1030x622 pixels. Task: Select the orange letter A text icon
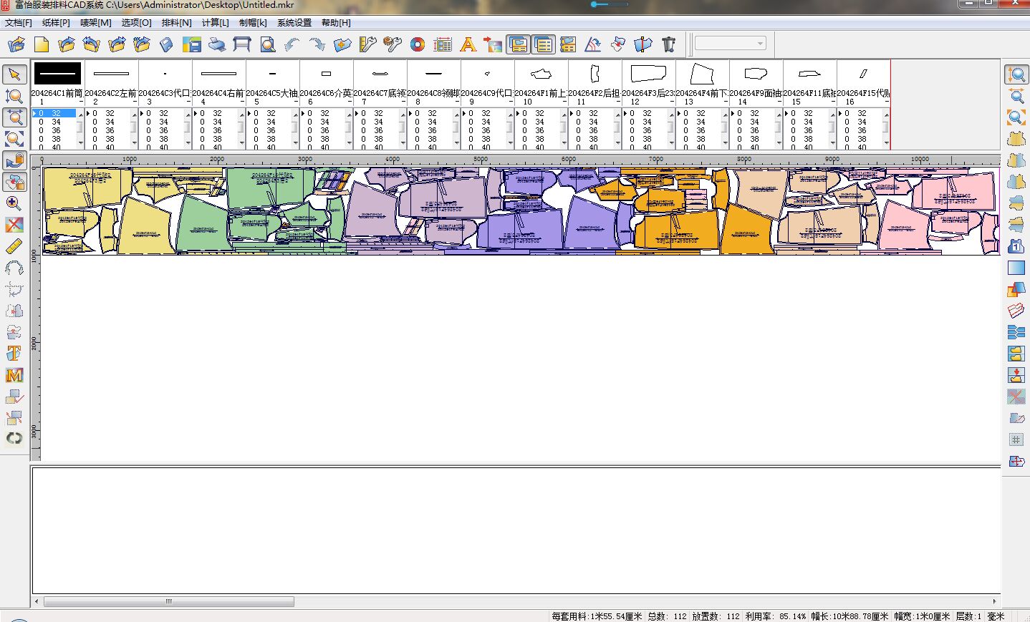point(468,45)
